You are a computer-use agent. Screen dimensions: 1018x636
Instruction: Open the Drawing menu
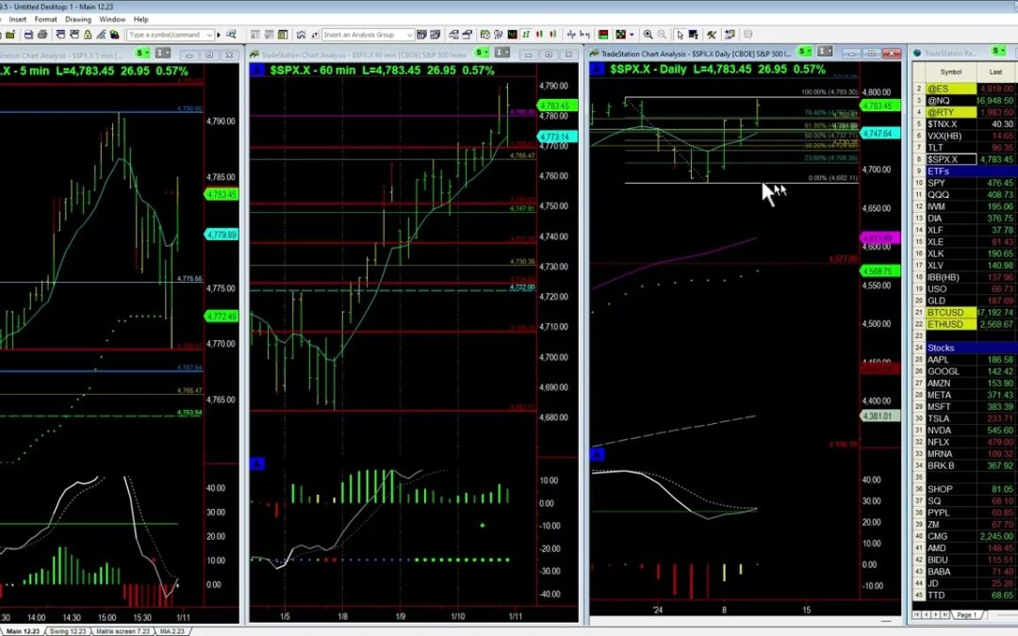(78, 20)
